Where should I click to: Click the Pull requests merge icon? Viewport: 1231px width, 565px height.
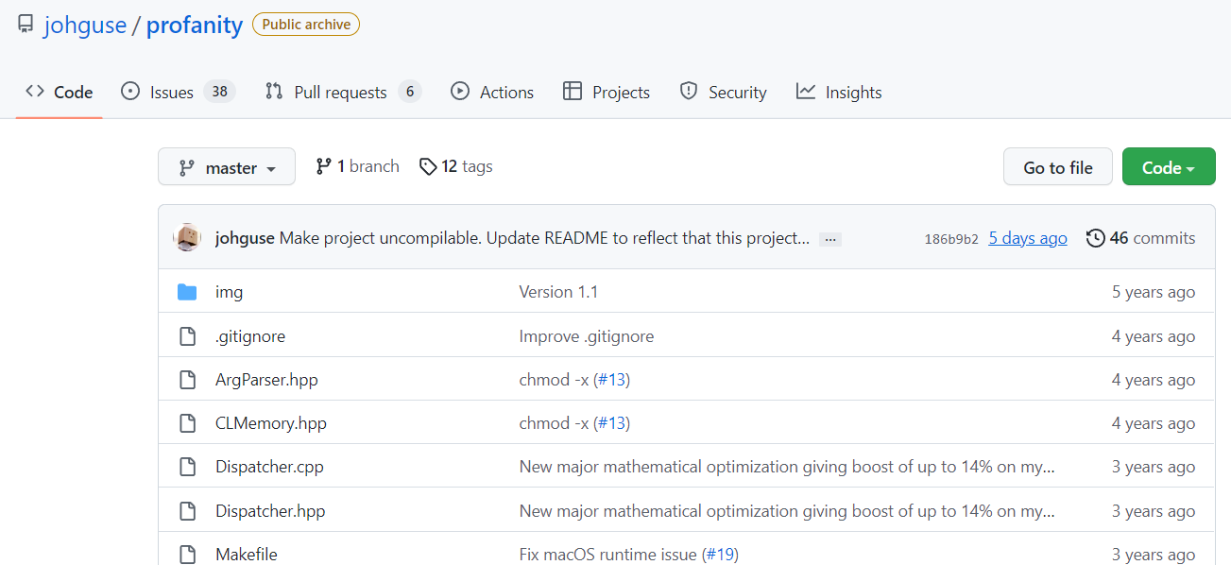pos(274,91)
